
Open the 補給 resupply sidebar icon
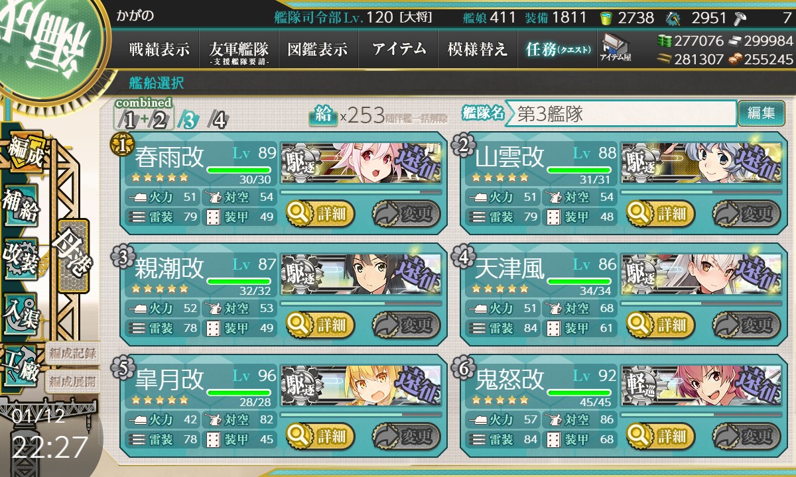(x=21, y=207)
